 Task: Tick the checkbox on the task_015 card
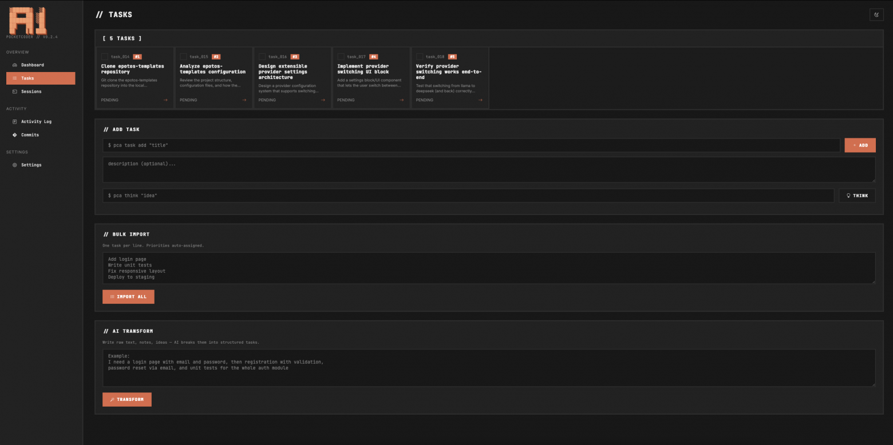pos(183,57)
